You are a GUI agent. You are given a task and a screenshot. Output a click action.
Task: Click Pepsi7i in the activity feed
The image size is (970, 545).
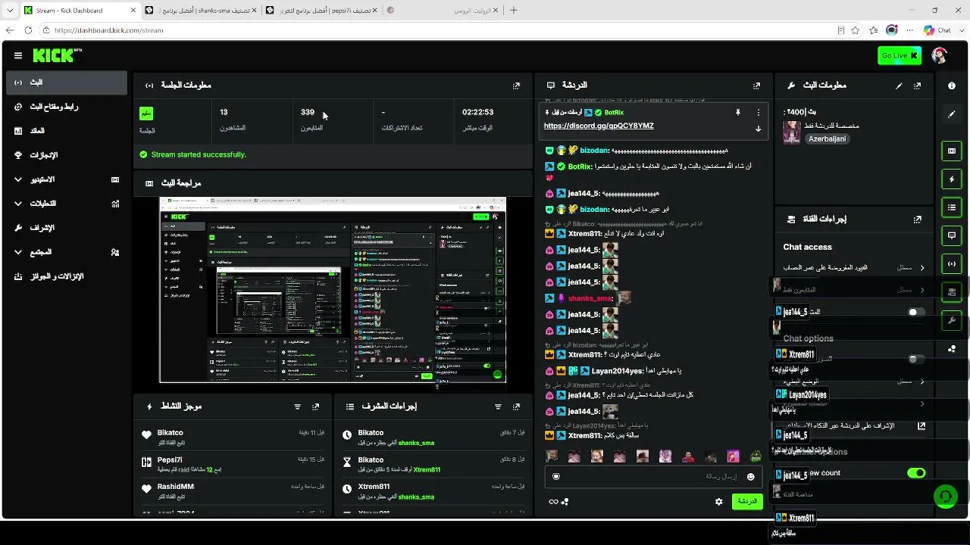click(170, 459)
